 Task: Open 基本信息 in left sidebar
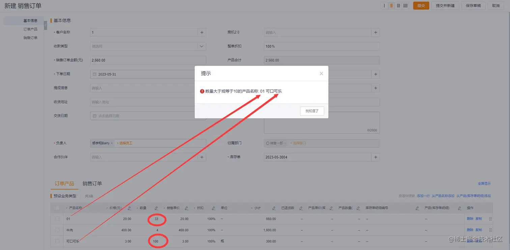pos(30,21)
